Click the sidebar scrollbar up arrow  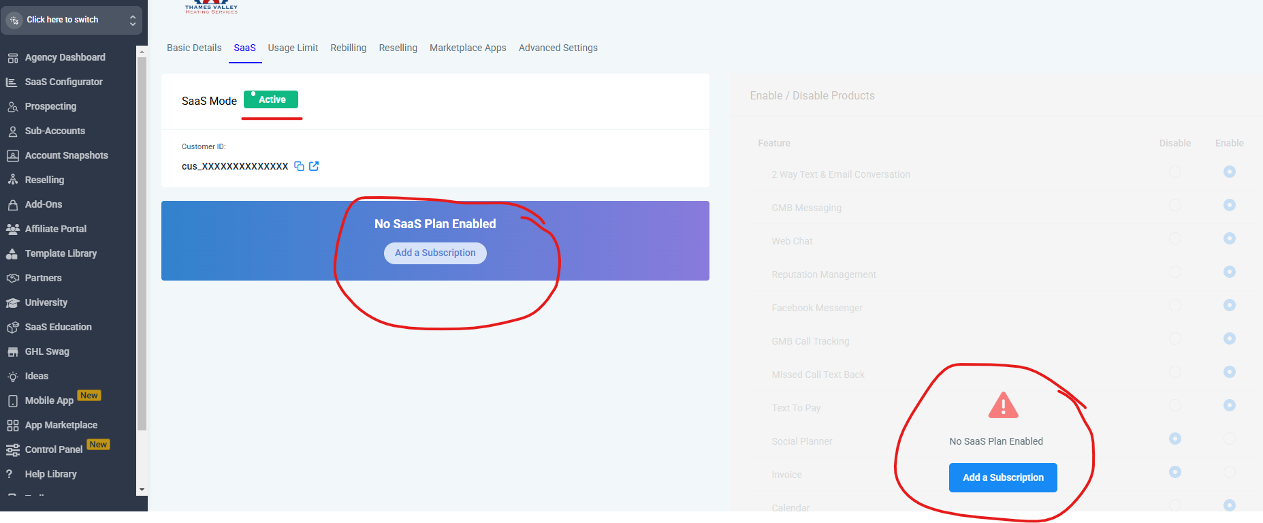click(x=142, y=50)
